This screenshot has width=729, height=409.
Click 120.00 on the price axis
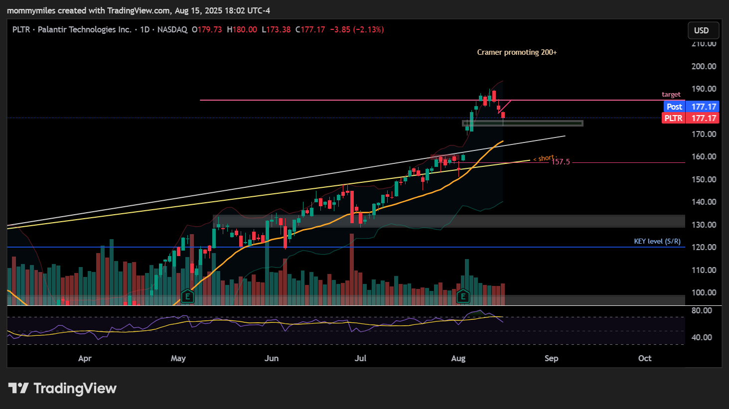coord(704,247)
